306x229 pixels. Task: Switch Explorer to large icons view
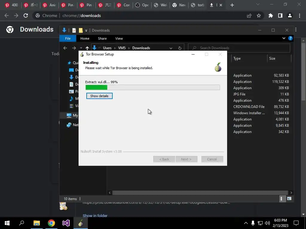click(289, 199)
